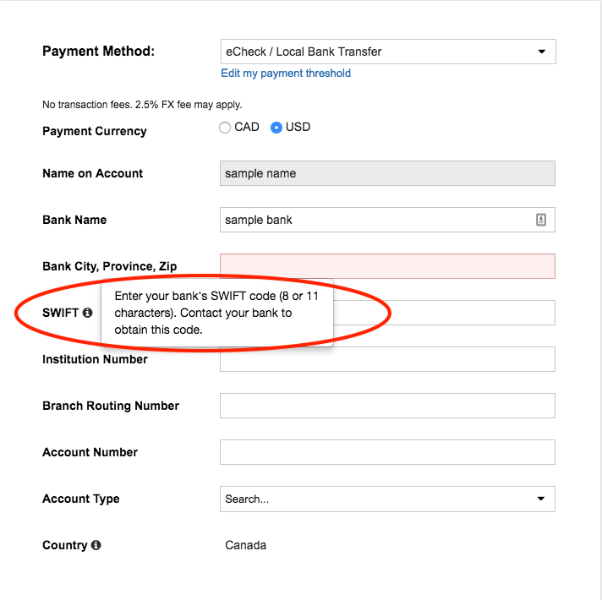This screenshot has height=600, width=602.
Task: Click the SWIFT code input field
Action: pos(444,313)
